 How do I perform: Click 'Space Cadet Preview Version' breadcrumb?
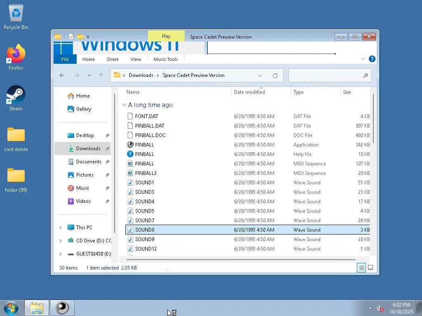click(x=194, y=75)
